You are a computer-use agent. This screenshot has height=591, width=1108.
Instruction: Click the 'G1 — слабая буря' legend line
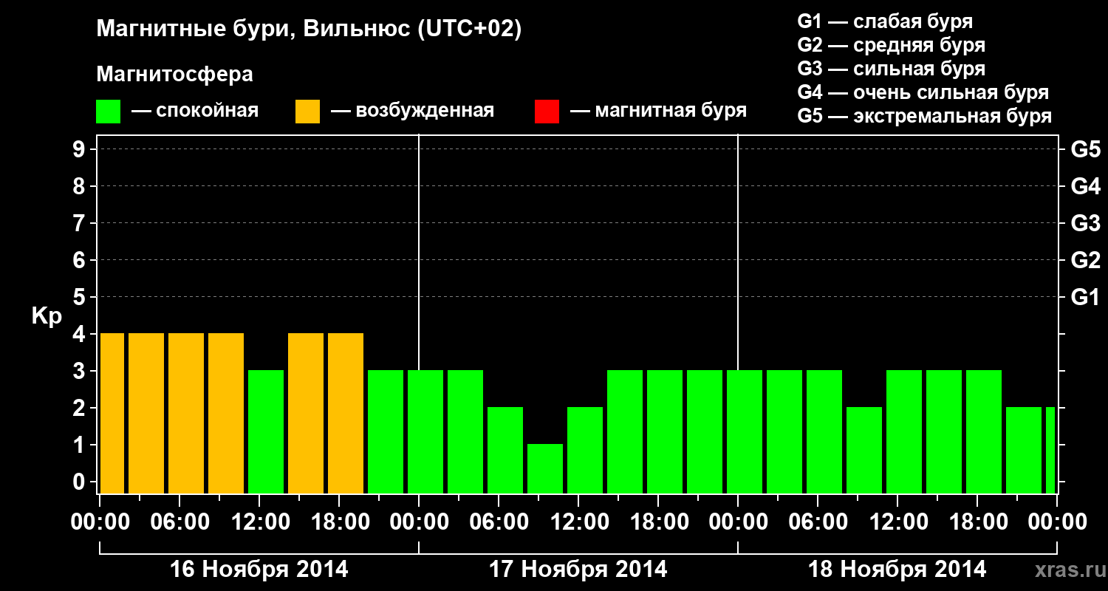pyautogui.click(x=885, y=21)
